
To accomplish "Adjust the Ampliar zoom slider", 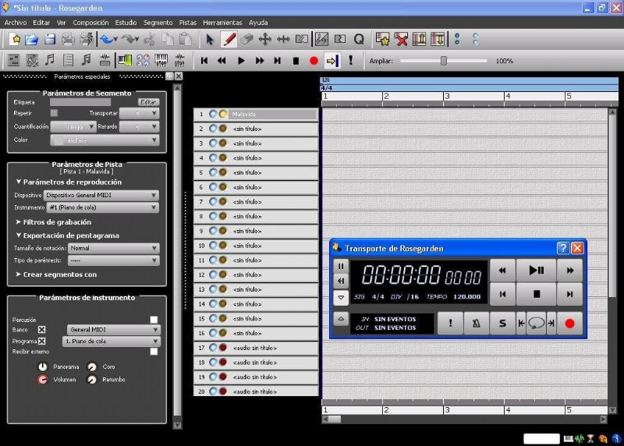I will pos(444,61).
